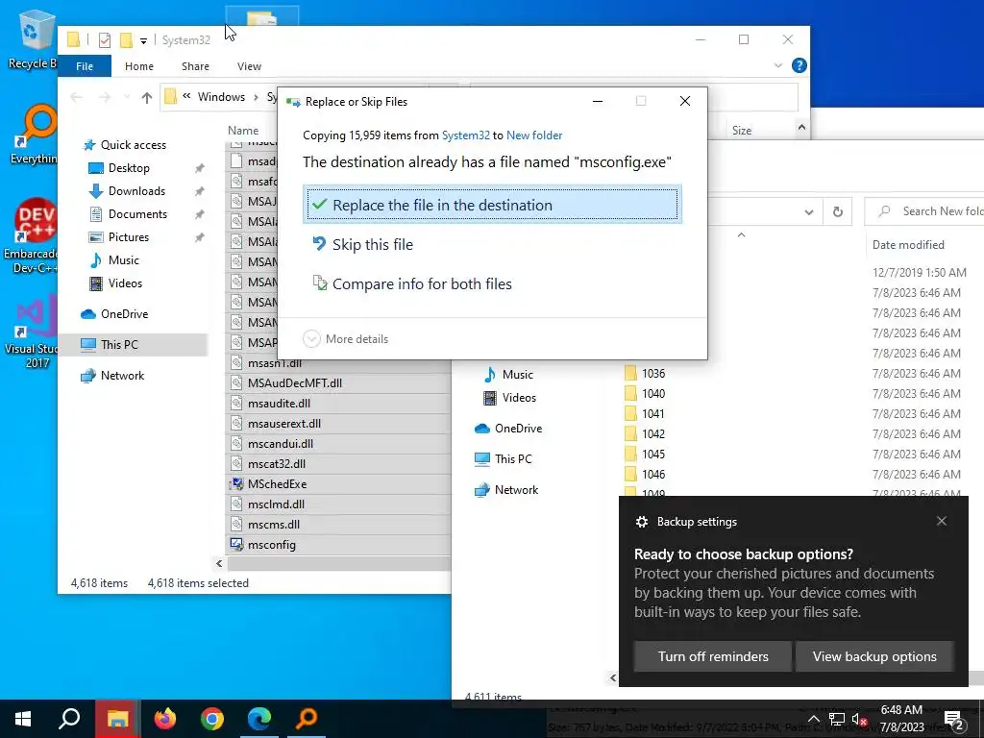The width and height of the screenshot is (984, 738).
Task: Select Quick access in System32 sidebar
Action: point(133,145)
